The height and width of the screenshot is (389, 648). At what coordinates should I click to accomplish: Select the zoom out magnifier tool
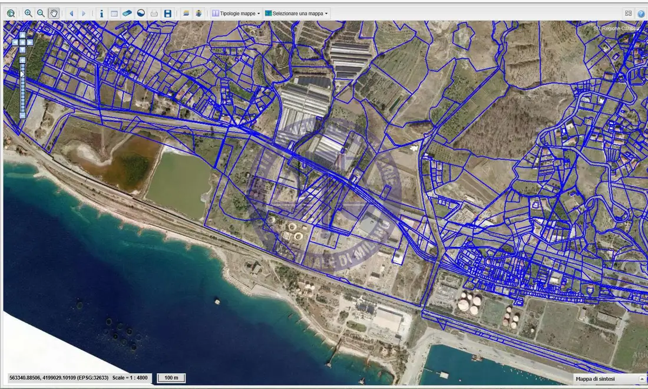[41, 13]
